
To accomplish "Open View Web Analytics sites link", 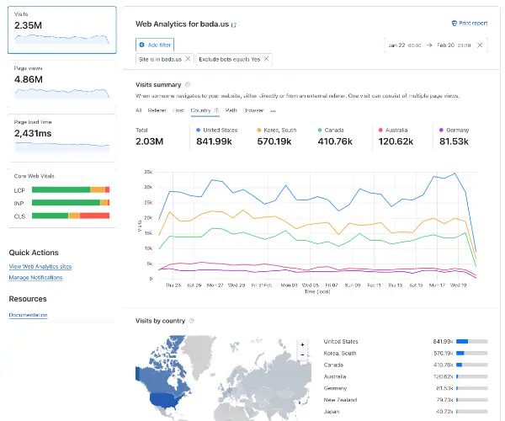I will [40, 266].
